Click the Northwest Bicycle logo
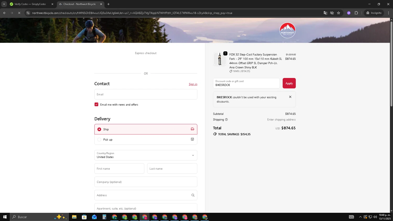This screenshot has width=393, height=221. coord(287,30)
